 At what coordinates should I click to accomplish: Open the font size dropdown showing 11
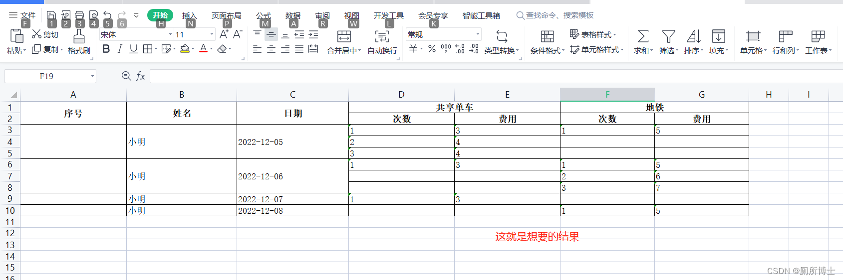(212, 34)
